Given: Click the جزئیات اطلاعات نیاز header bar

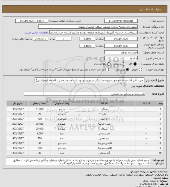Looking at the screenshot, I should tap(85, 9).
